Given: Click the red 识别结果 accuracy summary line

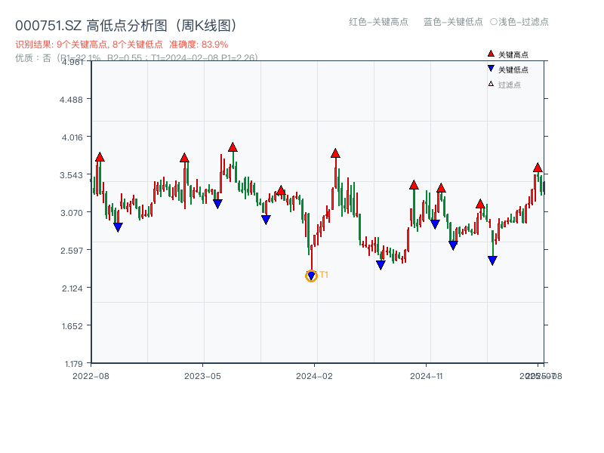Looking at the screenshot, I should pos(122,45).
